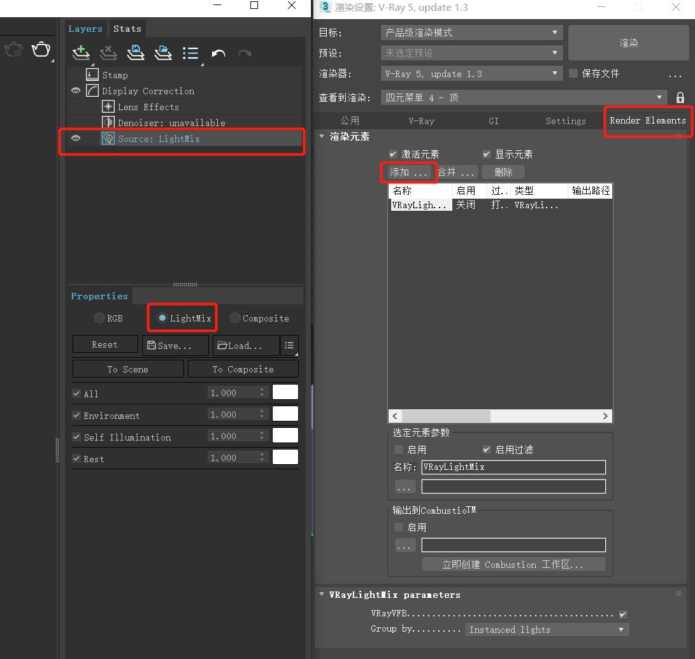Click the lightbulb icon of Source: LightMix
Viewport: 695px width, 659px height.
(108, 139)
